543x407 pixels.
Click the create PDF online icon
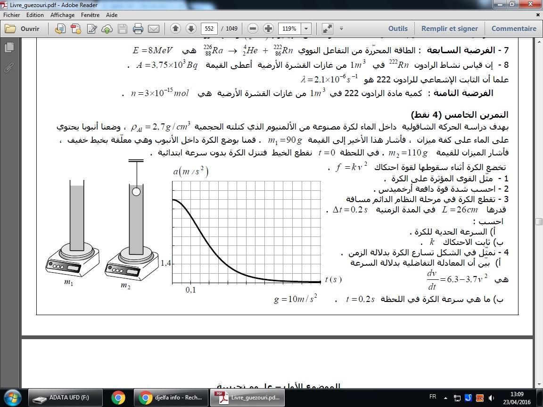(x=60, y=29)
